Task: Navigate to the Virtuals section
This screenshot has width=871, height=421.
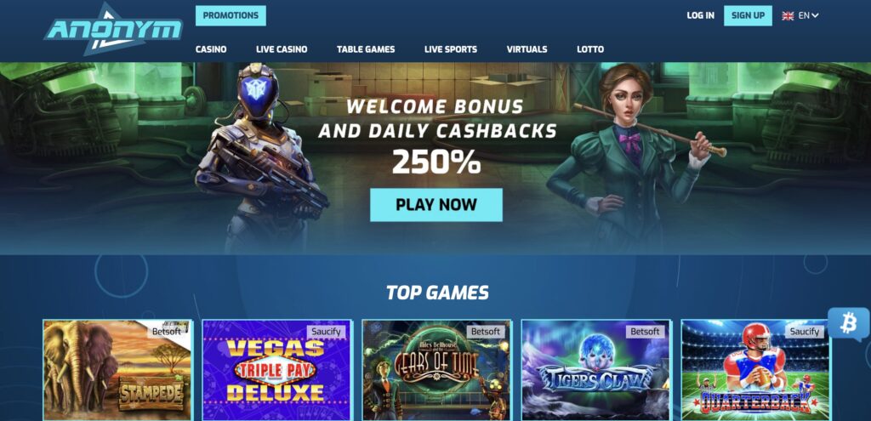Action: coord(527,49)
